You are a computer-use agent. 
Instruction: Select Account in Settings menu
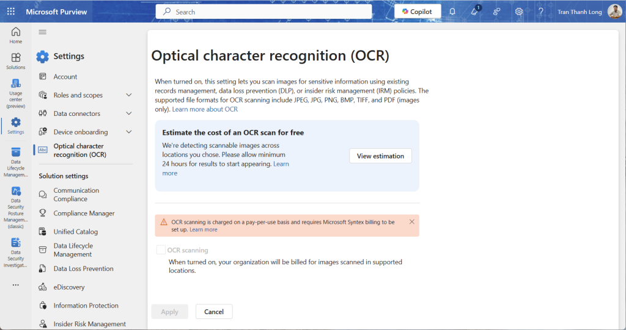click(x=65, y=77)
